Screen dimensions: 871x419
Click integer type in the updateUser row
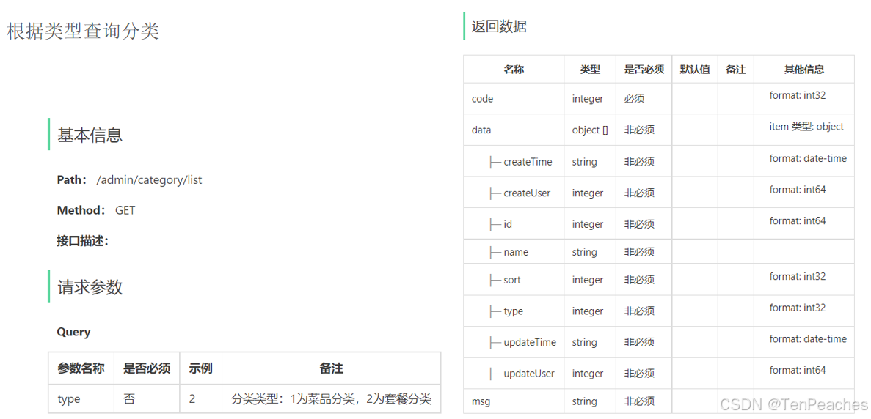pos(588,374)
